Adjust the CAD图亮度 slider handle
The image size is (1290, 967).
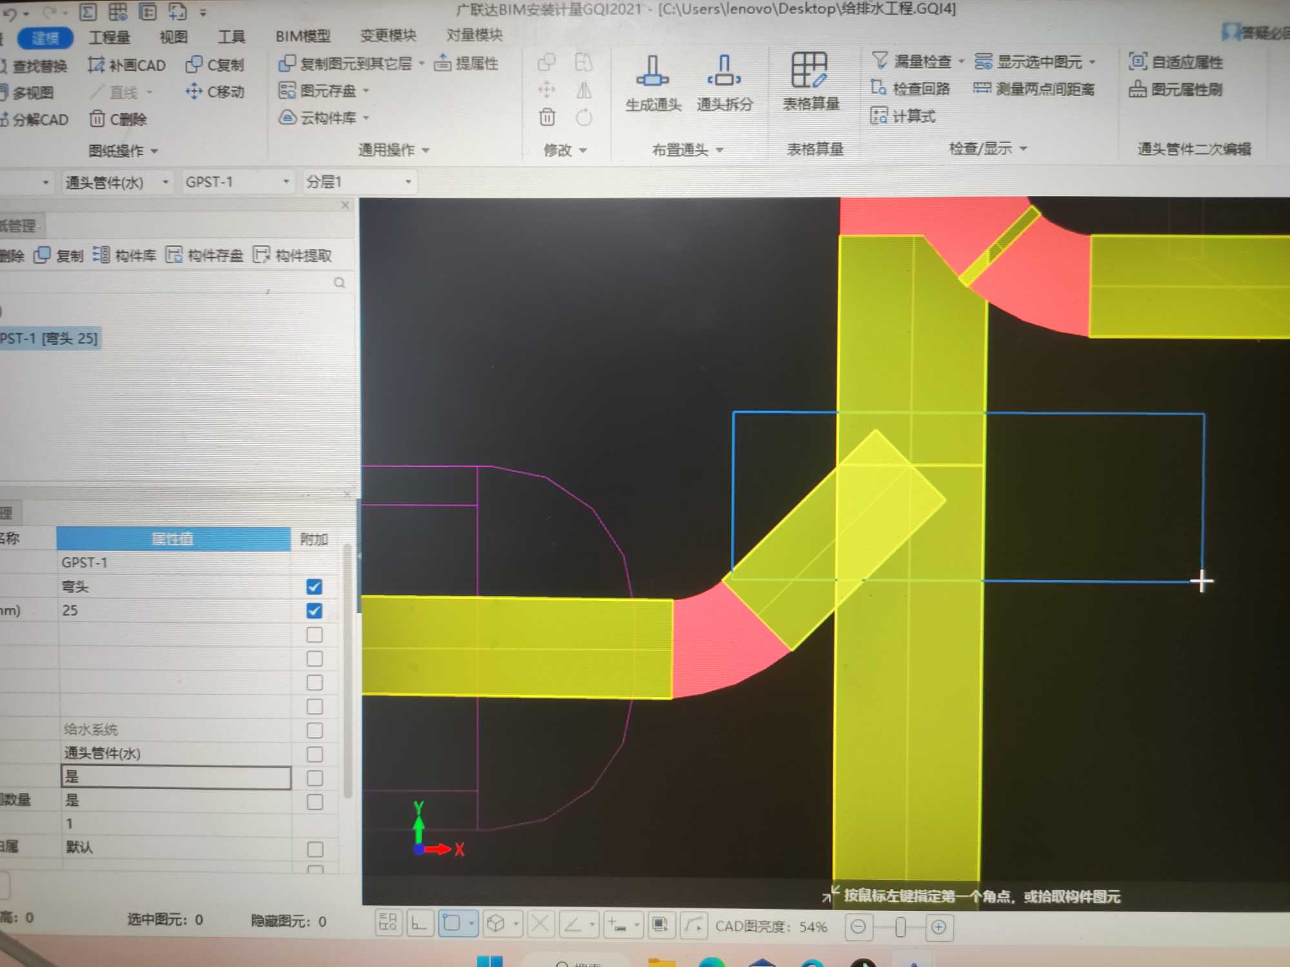pyautogui.click(x=900, y=927)
